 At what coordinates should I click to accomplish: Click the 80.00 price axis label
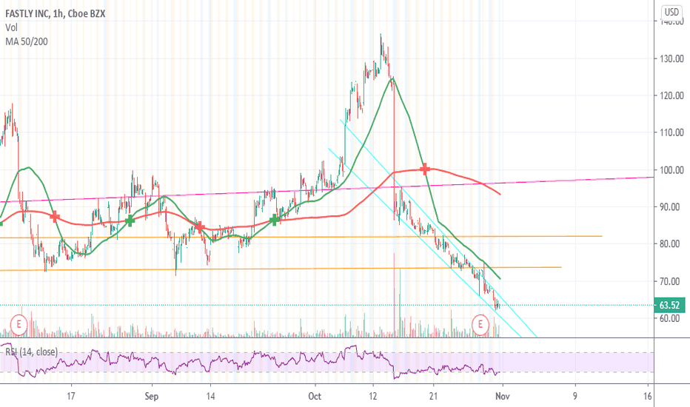tap(669, 243)
